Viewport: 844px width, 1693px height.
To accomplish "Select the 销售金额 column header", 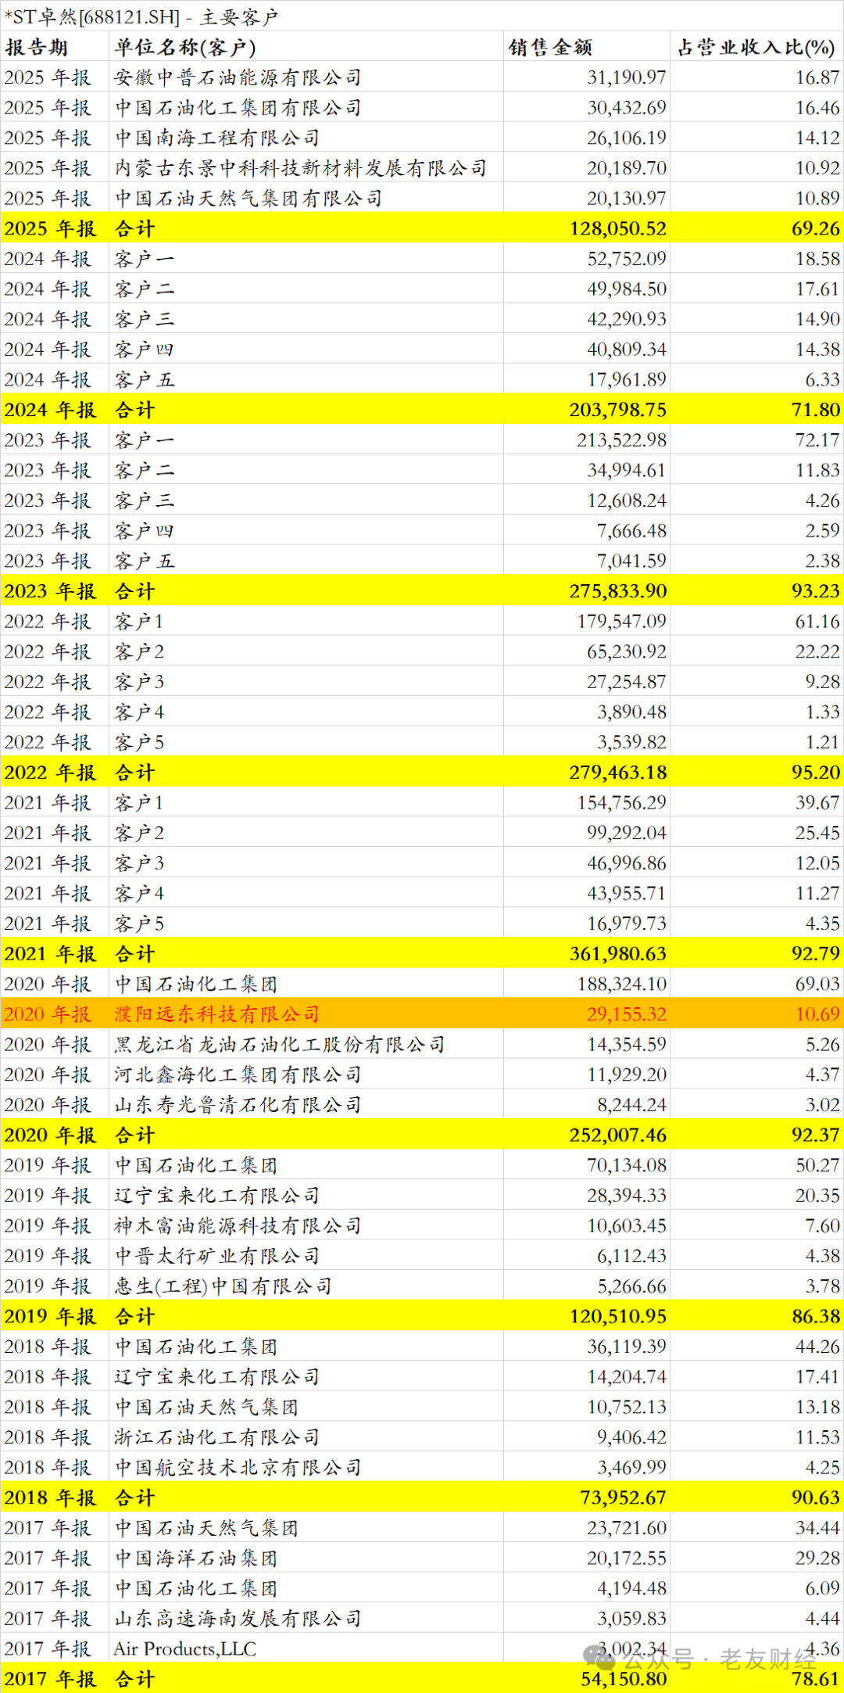I will coord(550,48).
